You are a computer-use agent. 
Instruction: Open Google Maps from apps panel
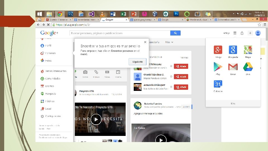[x=248, y=50]
